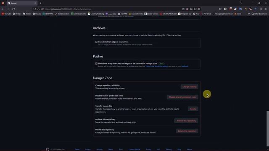This screenshot has height=151, width=269.
Task: Click the Delete this repository button
Action: 187,131
